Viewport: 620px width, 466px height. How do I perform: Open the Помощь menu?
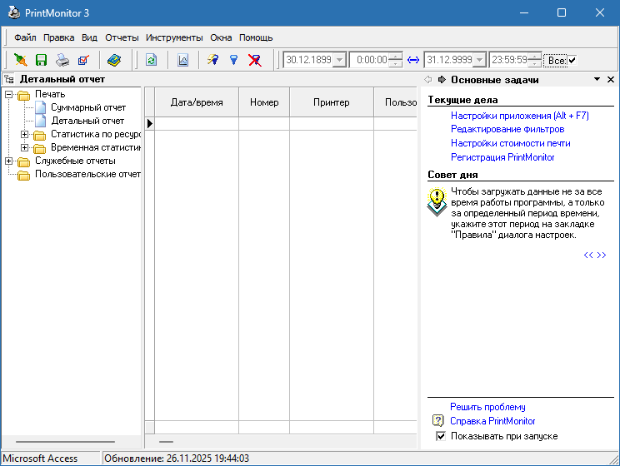tap(256, 37)
